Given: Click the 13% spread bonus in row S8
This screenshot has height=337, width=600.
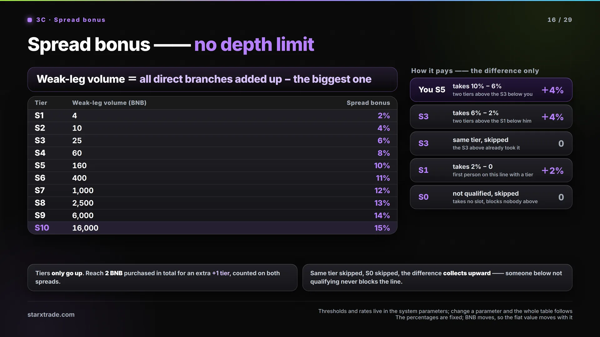Looking at the screenshot, I should pos(382,203).
